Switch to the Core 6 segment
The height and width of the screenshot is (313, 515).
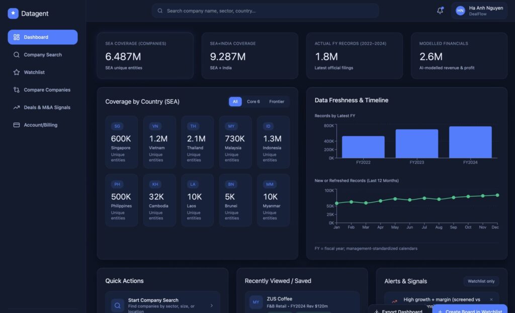click(254, 102)
